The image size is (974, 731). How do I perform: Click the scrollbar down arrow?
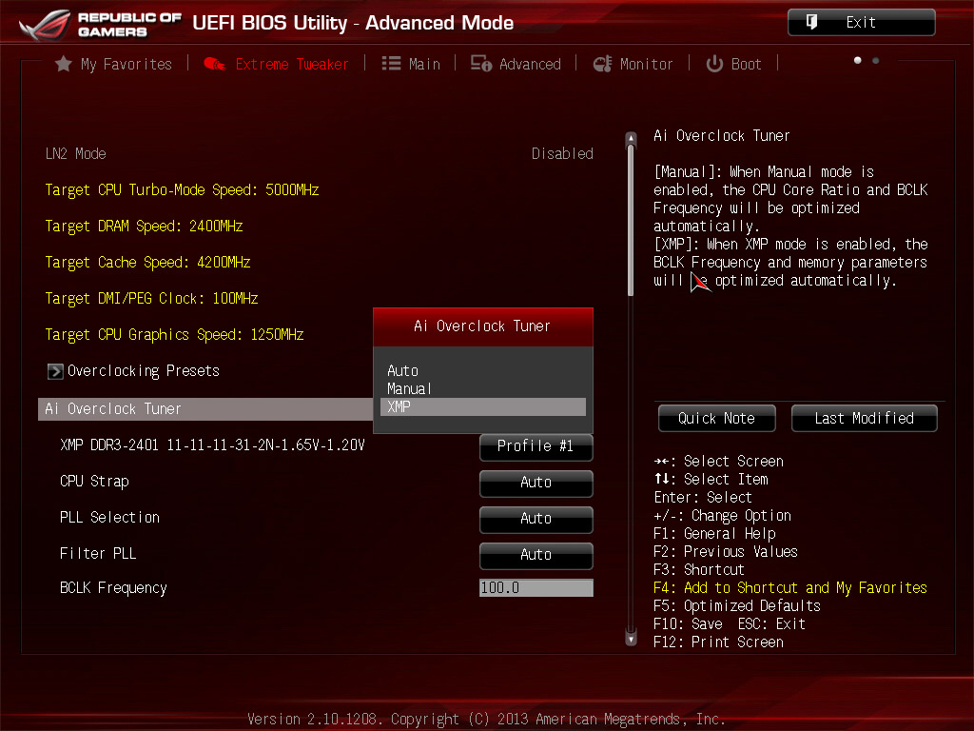click(632, 639)
